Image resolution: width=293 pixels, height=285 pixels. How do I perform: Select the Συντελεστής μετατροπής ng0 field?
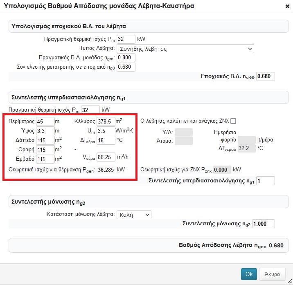[126, 67]
